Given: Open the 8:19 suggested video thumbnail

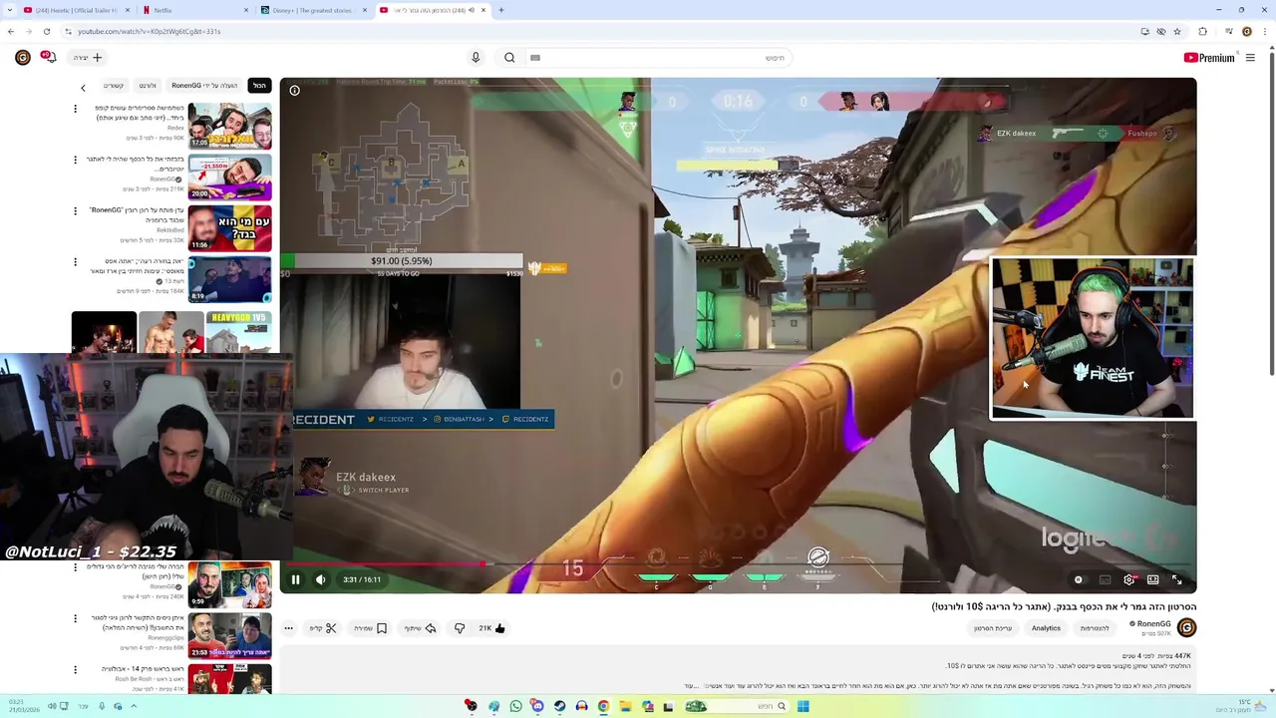Looking at the screenshot, I should (x=229, y=278).
